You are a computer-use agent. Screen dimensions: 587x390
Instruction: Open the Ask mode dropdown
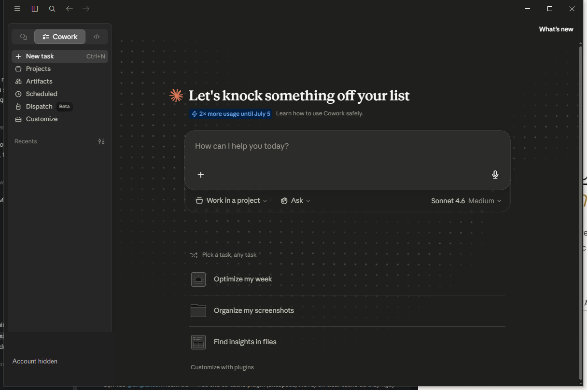[x=295, y=200]
